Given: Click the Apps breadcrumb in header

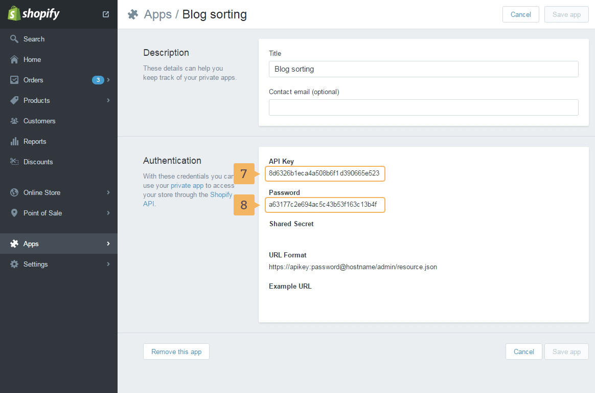Looking at the screenshot, I should (157, 14).
